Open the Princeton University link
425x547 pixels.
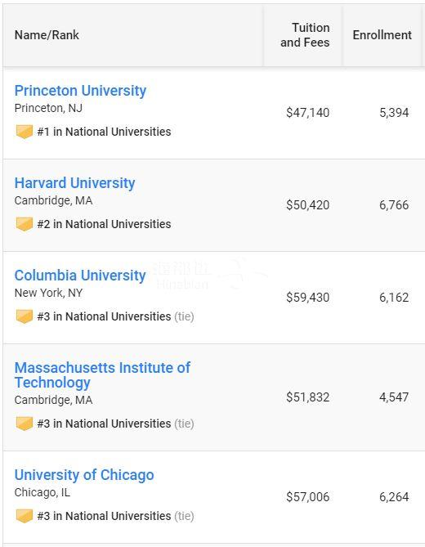click(x=80, y=91)
